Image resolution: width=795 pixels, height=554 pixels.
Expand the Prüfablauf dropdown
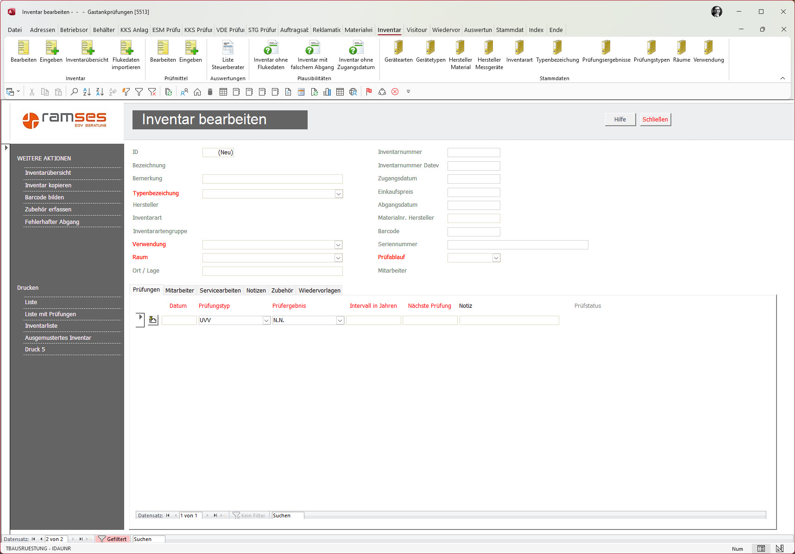(496, 258)
